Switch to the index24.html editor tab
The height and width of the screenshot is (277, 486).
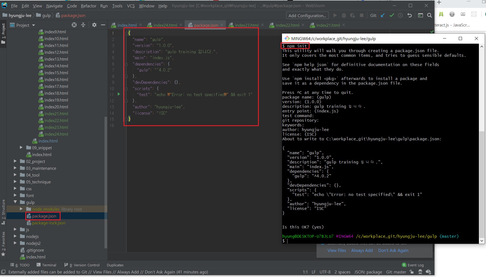[165, 25]
